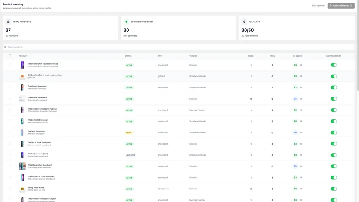Open Gift Card Test Edit product name

44,75
